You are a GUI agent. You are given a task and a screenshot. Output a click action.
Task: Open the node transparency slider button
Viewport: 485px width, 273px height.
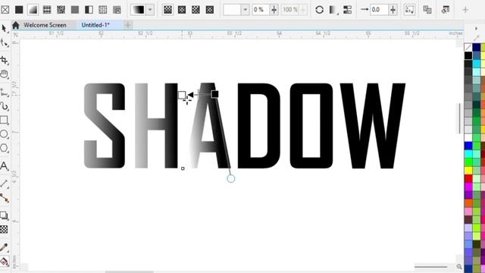coord(274,10)
